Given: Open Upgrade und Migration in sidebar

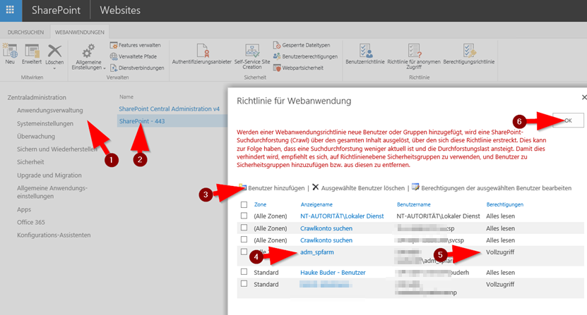Looking at the screenshot, I should point(49,175).
